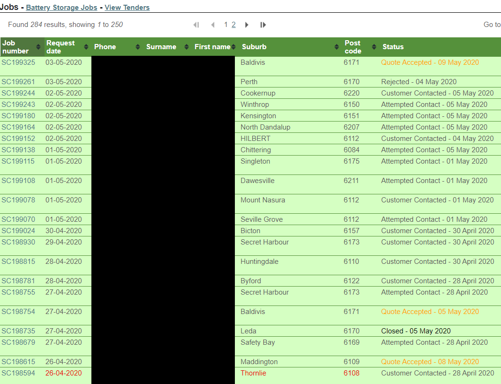
Task: Go to the first page arrow icon
Action: coord(196,25)
